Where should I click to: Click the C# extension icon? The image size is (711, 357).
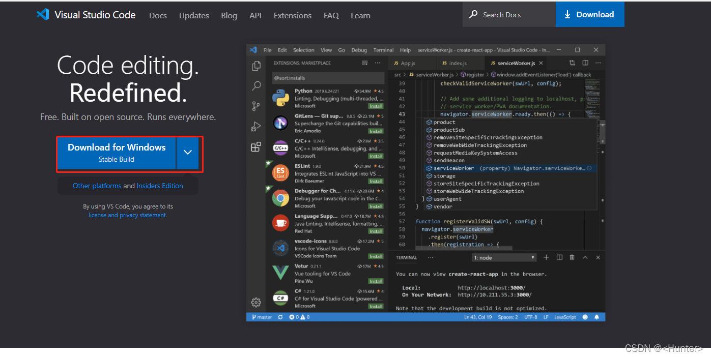pos(280,298)
